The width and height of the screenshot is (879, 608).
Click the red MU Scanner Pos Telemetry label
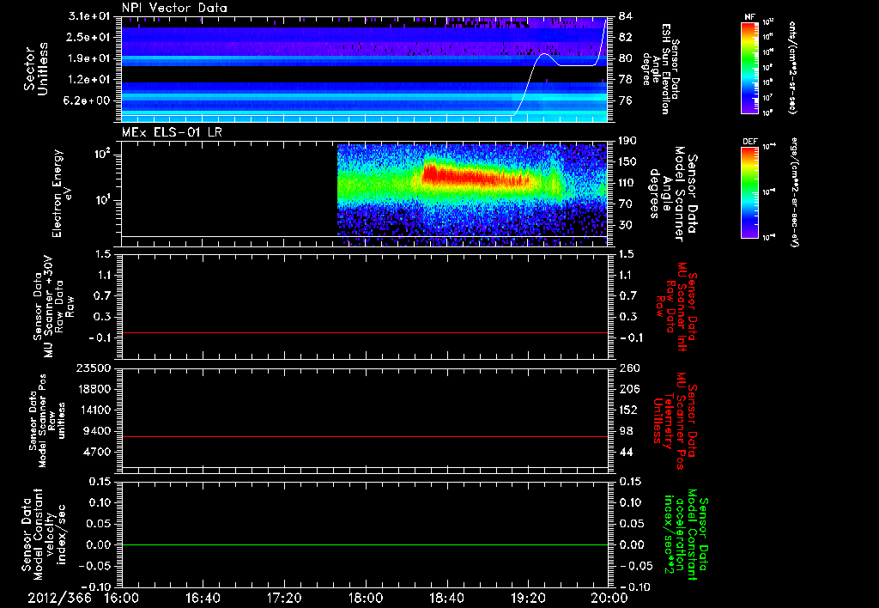coord(675,421)
